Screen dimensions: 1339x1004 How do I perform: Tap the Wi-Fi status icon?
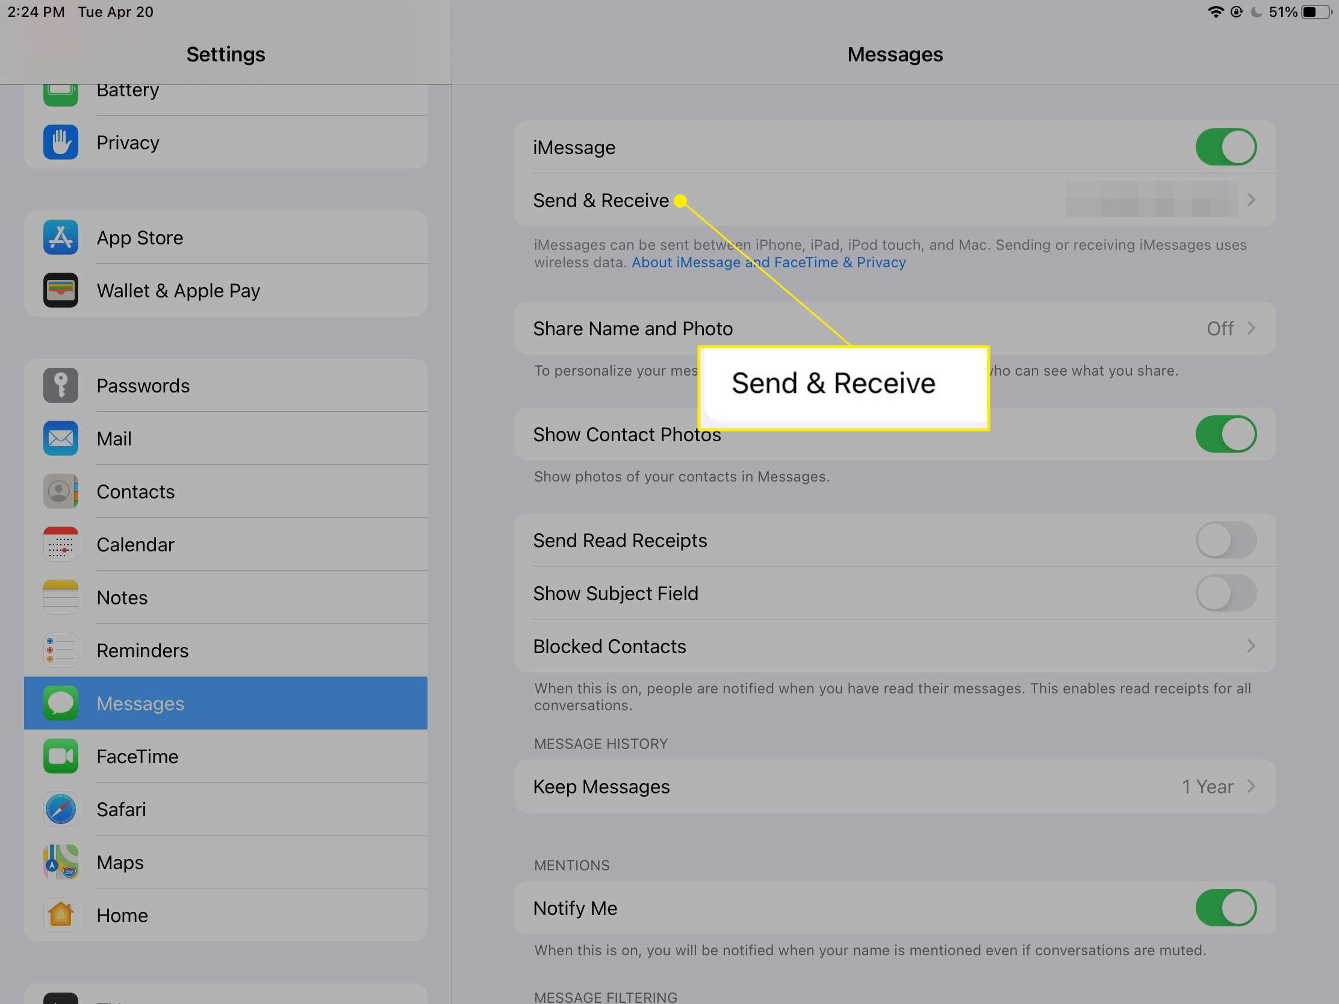click(1216, 12)
